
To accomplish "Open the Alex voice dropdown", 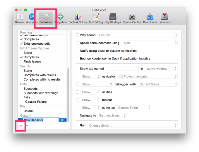I will (x=150, y=43).
